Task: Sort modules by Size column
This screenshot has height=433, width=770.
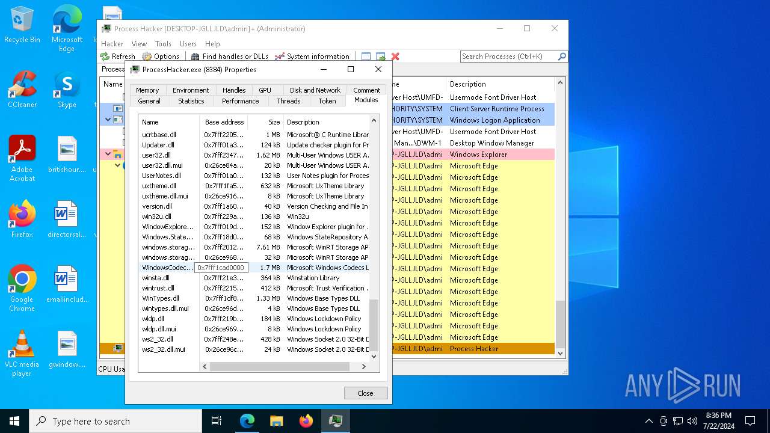Action: pos(265,121)
